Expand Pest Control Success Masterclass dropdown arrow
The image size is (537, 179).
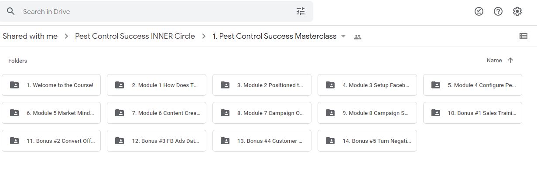point(343,37)
